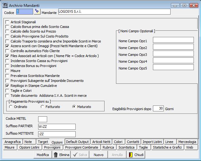Click the Archivio Mandanti title bar icon

5,5
